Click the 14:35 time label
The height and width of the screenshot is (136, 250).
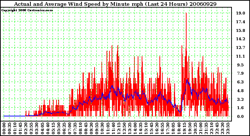pos(140,128)
